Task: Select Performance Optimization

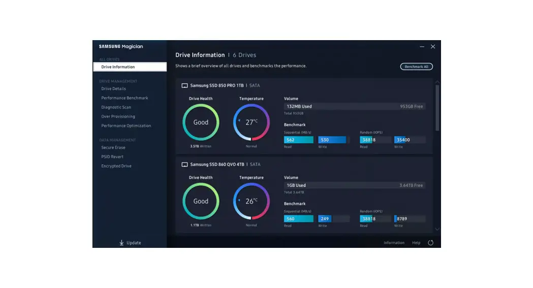Action: (126, 125)
